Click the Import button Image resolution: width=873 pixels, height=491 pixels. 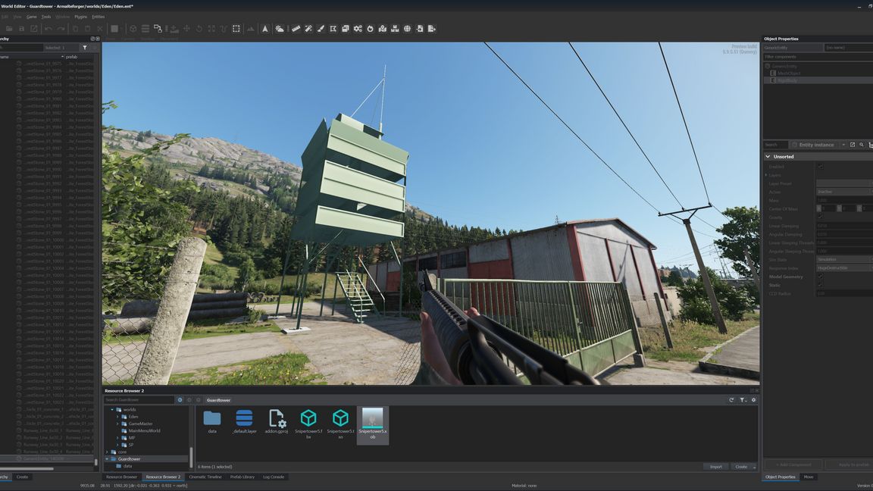(715, 467)
